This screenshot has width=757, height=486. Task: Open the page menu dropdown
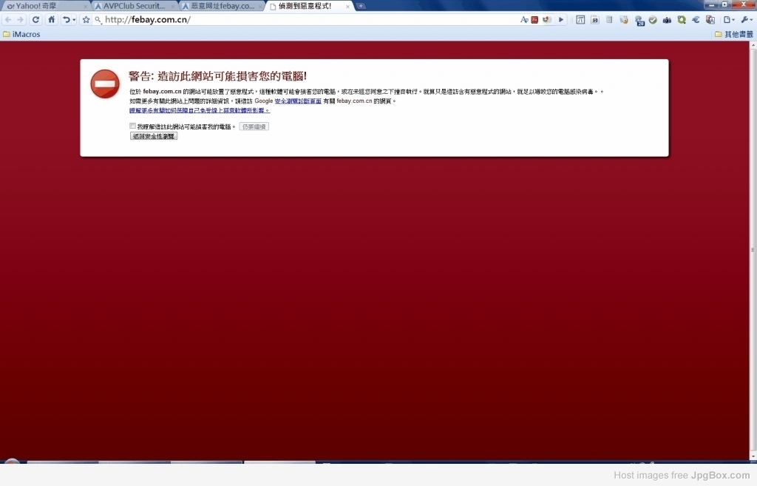pyautogui.click(x=729, y=20)
